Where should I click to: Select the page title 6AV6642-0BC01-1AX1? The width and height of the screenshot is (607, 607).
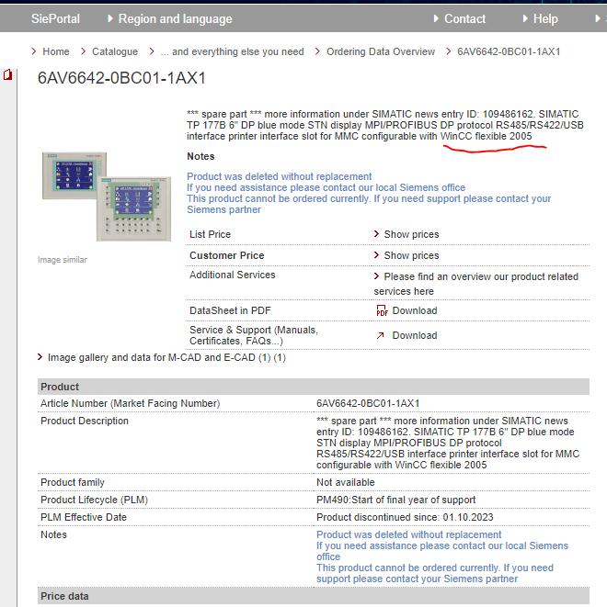click(x=121, y=78)
